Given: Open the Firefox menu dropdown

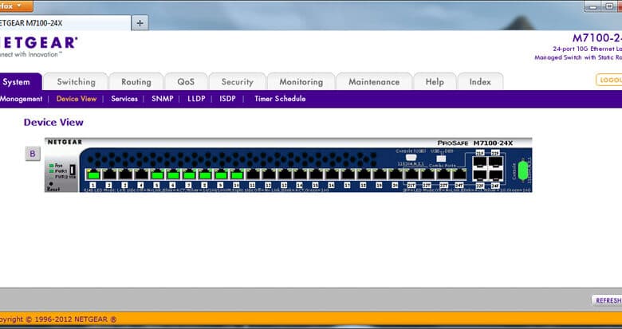Looking at the screenshot, I should [x=16, y=6].
